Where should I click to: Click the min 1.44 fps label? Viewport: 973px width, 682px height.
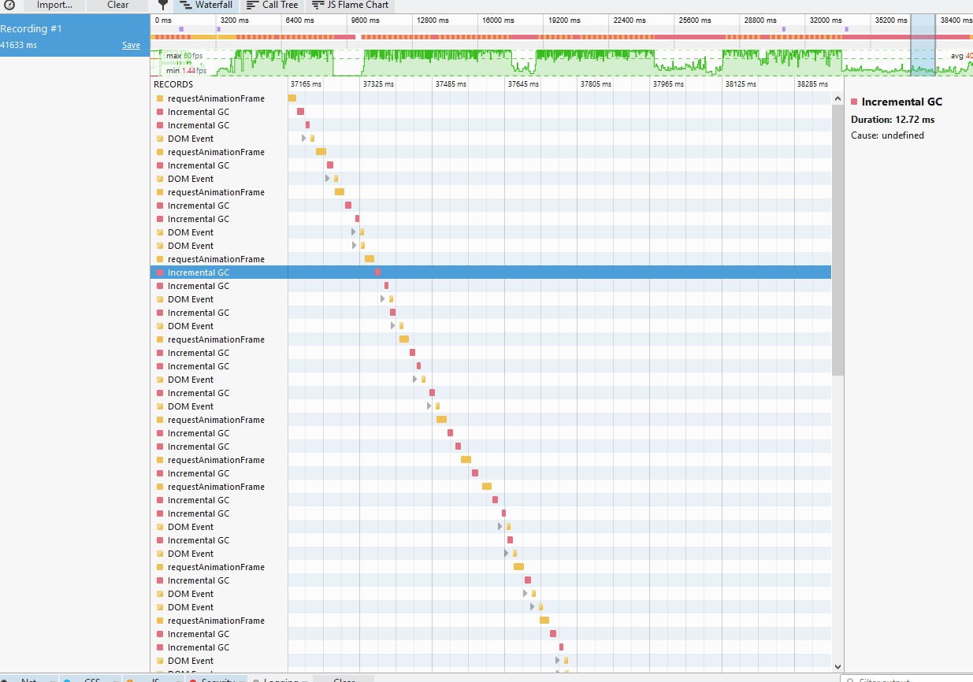click(186, 70)
